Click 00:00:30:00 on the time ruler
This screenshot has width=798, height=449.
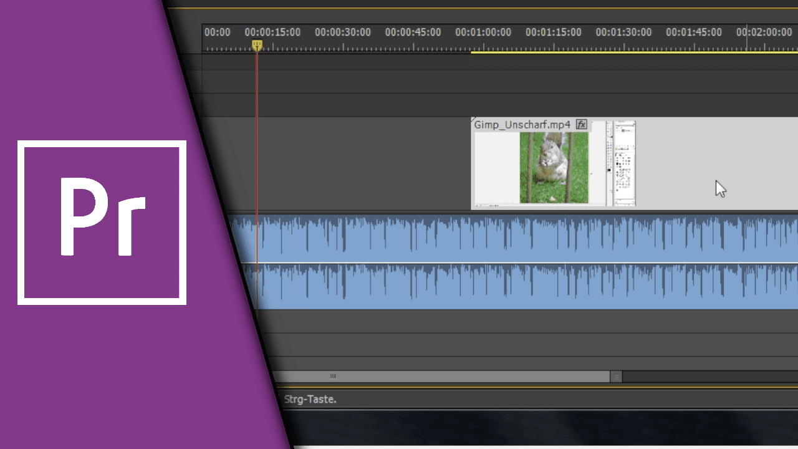[343, 32]
